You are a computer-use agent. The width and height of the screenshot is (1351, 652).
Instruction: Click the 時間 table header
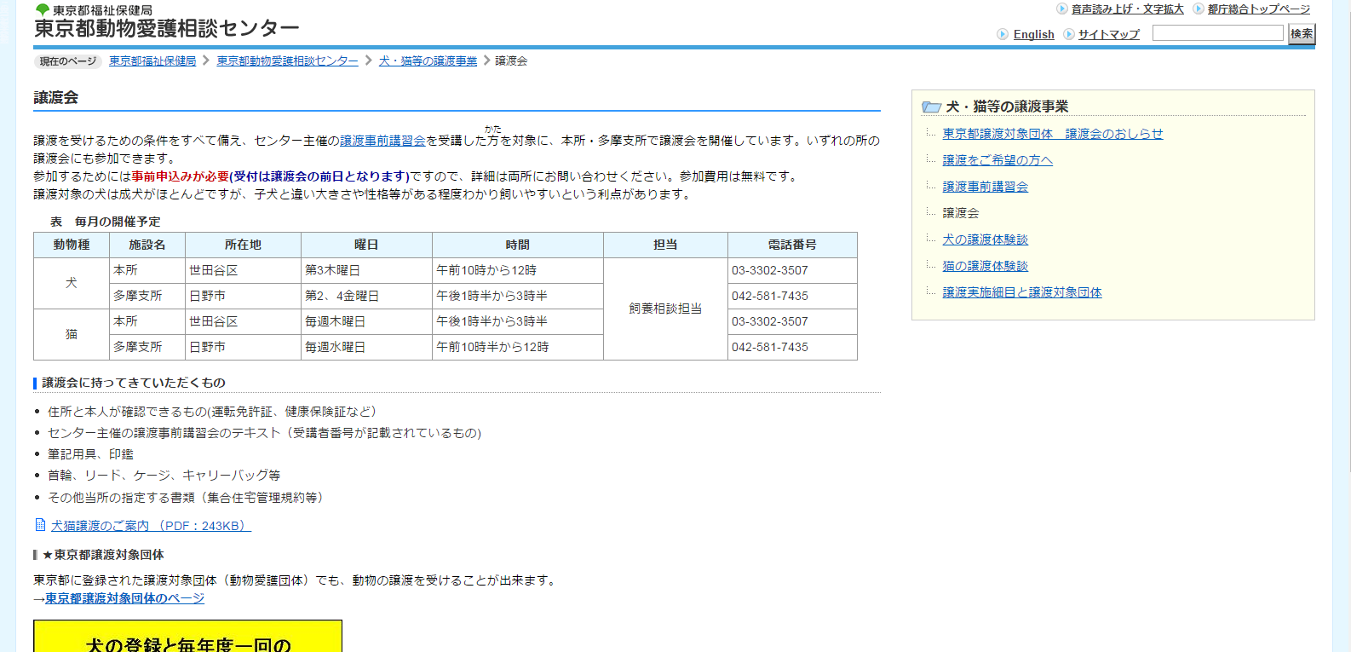(x=517, y=245)
